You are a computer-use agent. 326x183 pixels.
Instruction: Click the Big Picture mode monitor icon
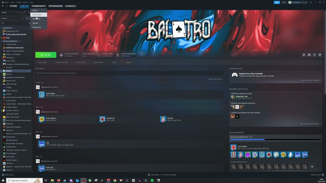point(311,2)
